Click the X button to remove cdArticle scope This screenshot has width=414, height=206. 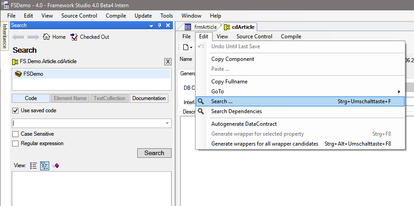pyautogui.click(x=167, y=62)
